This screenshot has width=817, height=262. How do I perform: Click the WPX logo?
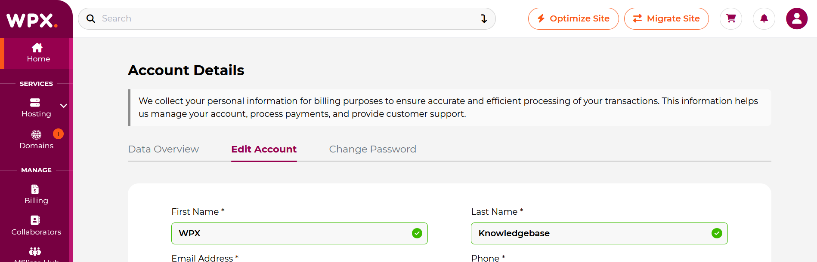tap(32, 20)
